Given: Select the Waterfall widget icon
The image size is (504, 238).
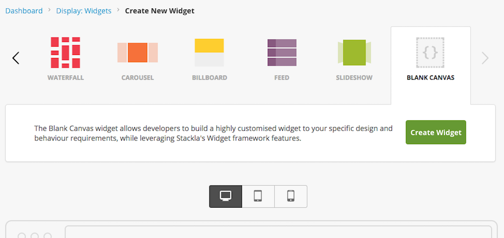Looking at the screenshot, I should (65, 52).
